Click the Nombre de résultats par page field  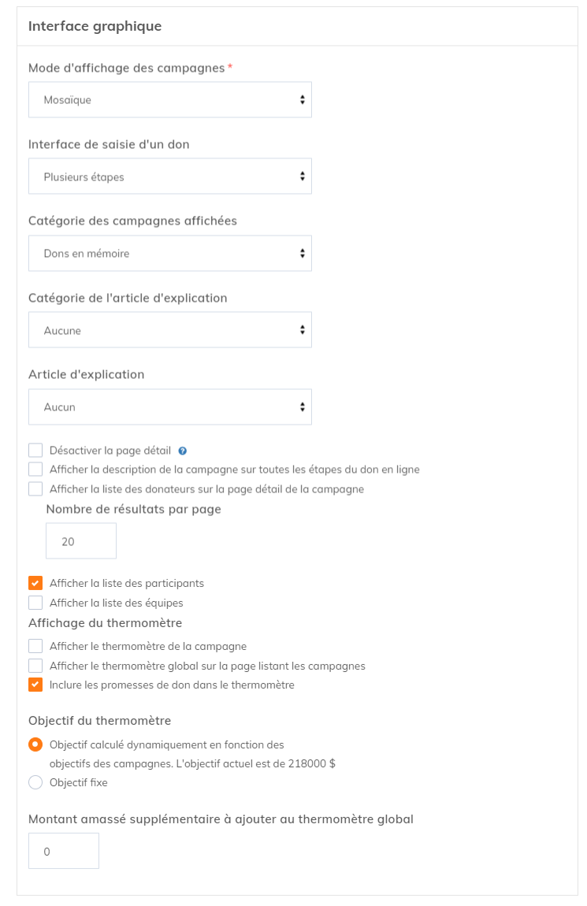point(81,541)
